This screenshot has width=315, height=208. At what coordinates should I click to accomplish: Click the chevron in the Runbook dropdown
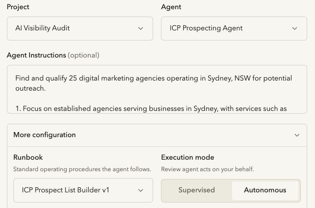coord(141,190)
